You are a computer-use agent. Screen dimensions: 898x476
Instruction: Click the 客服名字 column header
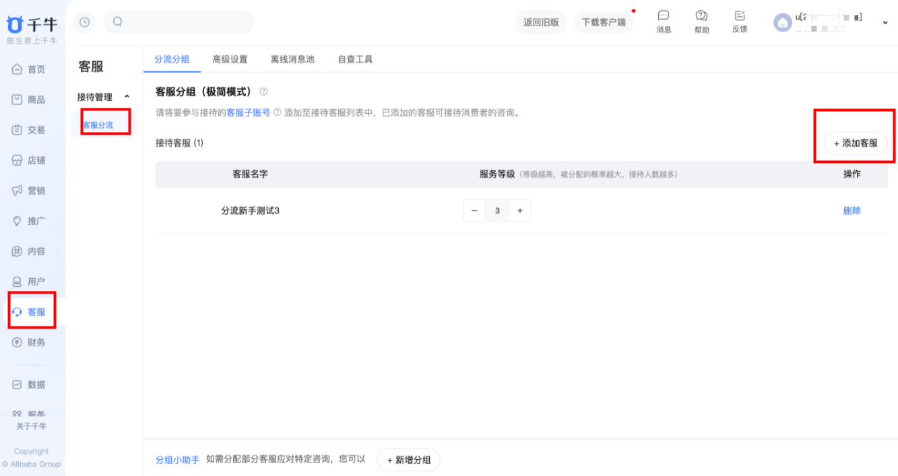250,174
